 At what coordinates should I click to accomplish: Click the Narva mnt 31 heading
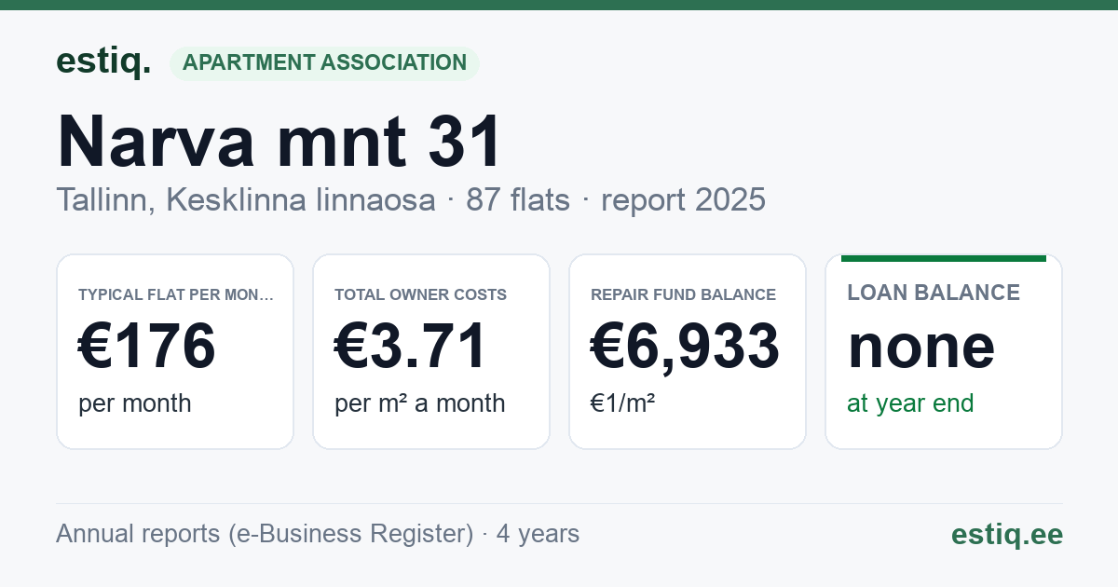click(279, 141)
